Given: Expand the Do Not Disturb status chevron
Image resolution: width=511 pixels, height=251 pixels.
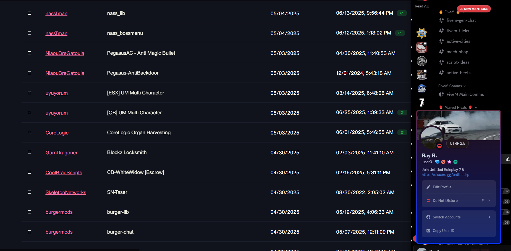Looking at the screenshot, I should point(489,200).
